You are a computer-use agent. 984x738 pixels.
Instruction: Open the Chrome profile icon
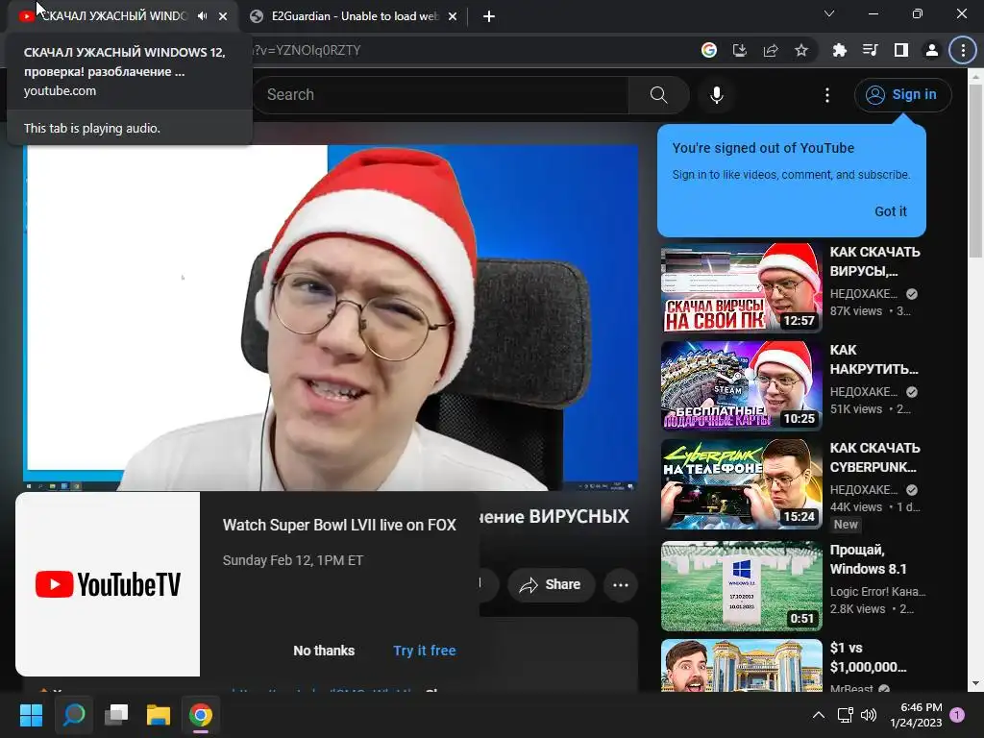[x=932, y=50]
